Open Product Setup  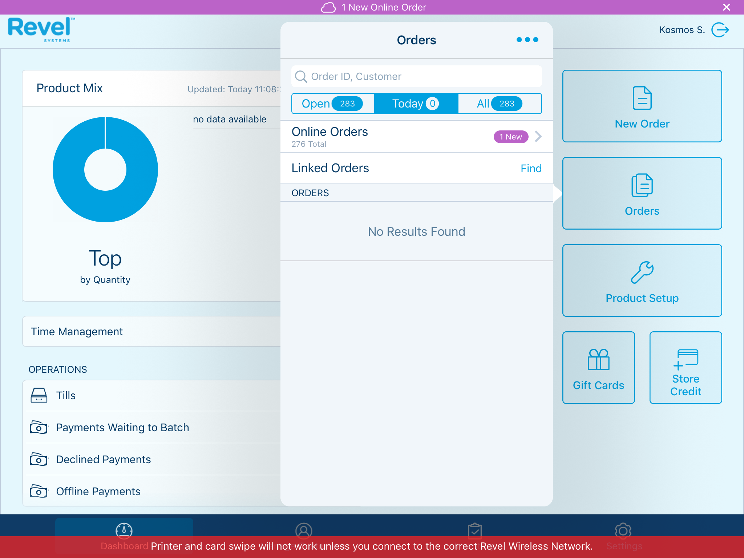click(x=642, y=280)
